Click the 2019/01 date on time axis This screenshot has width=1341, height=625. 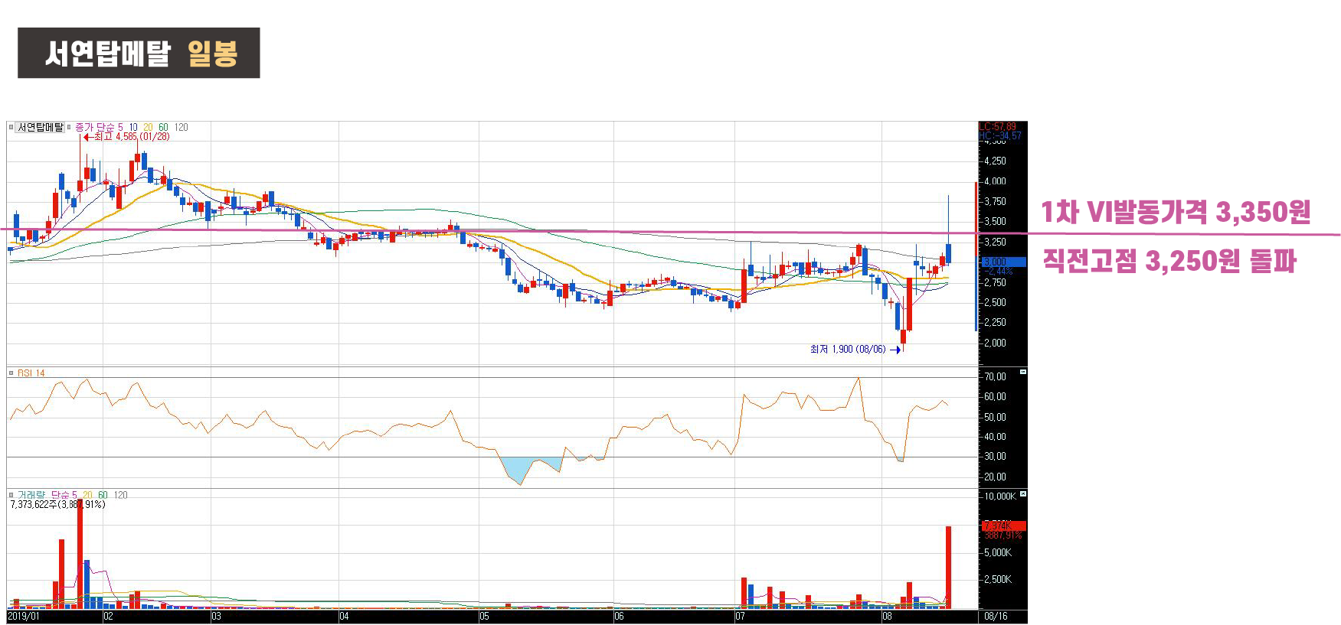click(24, 617)
